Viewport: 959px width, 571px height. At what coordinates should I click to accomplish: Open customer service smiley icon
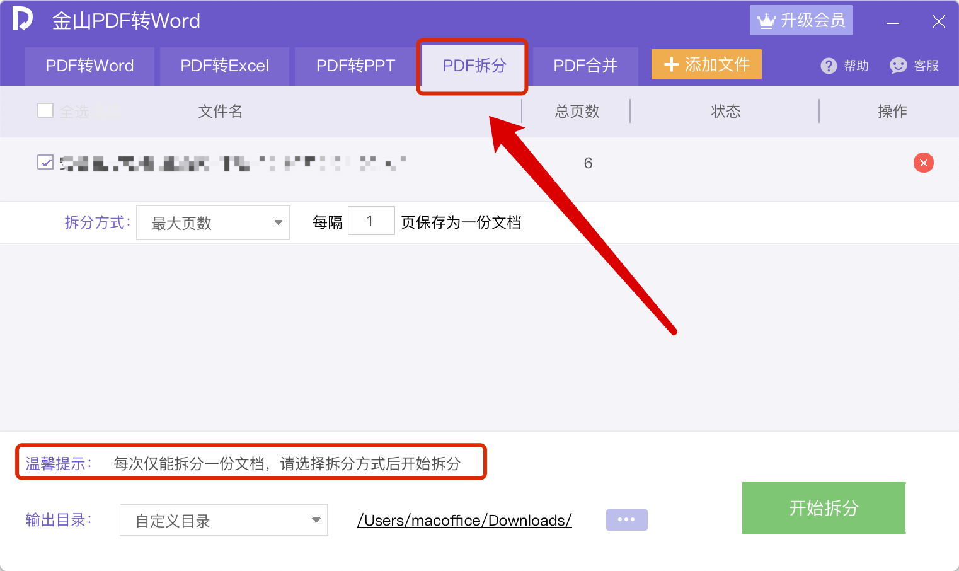pos(898,66)
